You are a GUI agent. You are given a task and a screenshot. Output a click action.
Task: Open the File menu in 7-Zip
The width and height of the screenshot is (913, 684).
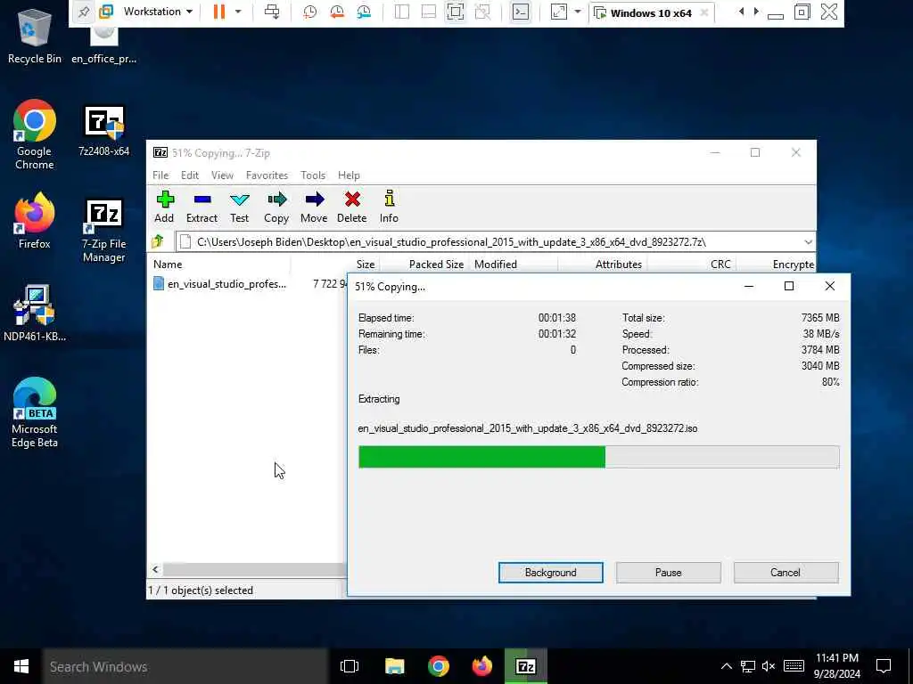pyautogui.click(x=160, y=175)
